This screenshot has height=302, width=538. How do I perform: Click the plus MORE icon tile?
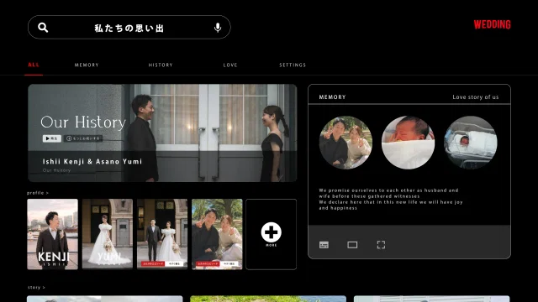[271, 234]
